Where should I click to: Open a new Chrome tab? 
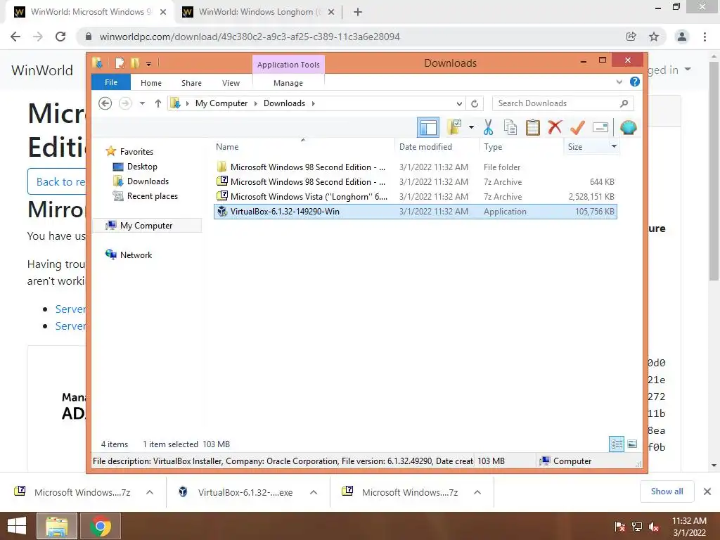click(x=358, y=12)
